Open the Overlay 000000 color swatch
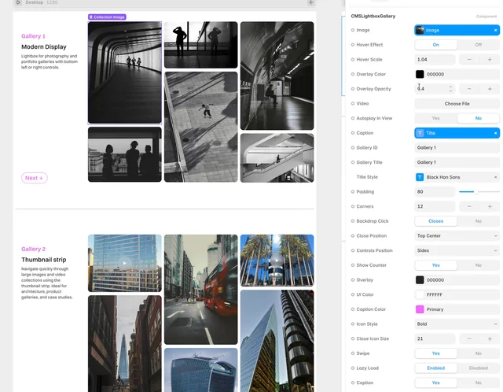503x392 pixels. (420, 280)
